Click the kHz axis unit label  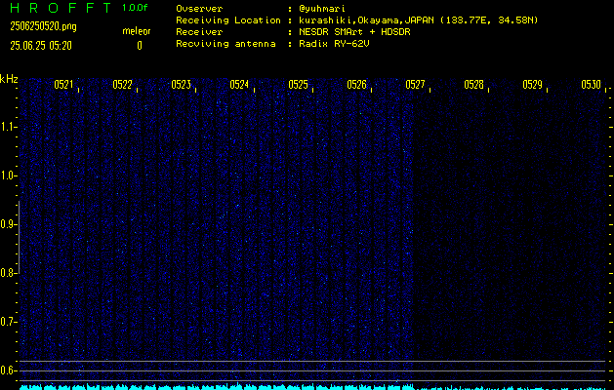[9, 79]
